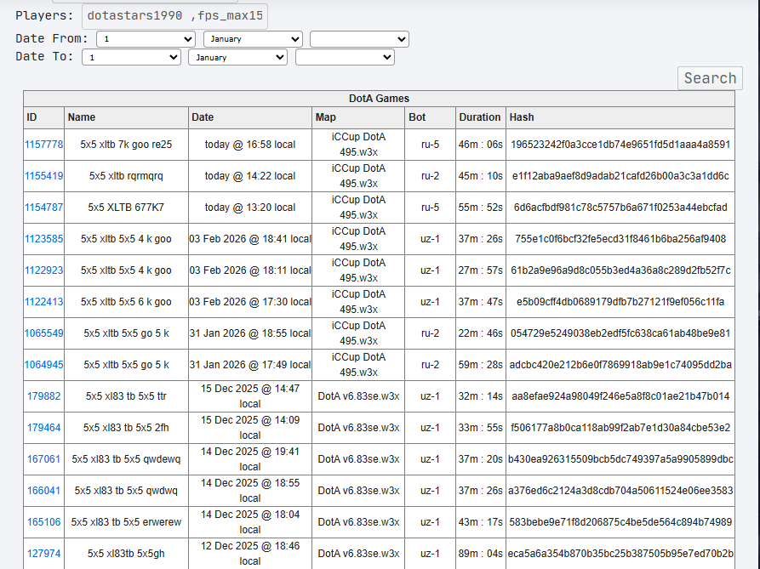Open game ID 166041
The height and width of the screenshot is (569, 760).
point(43,491)
